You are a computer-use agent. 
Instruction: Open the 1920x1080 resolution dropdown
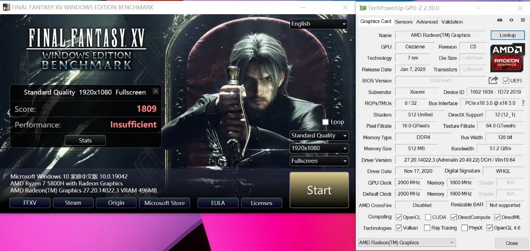pyautogui.click(x=319, y=148)
